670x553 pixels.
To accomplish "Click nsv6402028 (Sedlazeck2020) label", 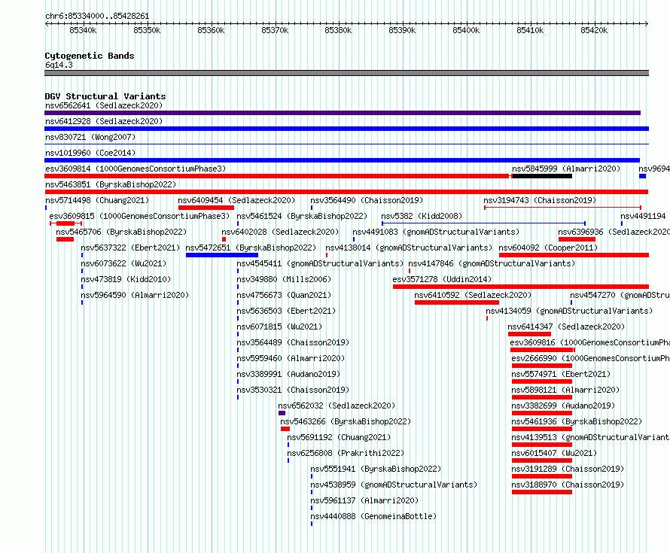I will click(x=280, y=232).
